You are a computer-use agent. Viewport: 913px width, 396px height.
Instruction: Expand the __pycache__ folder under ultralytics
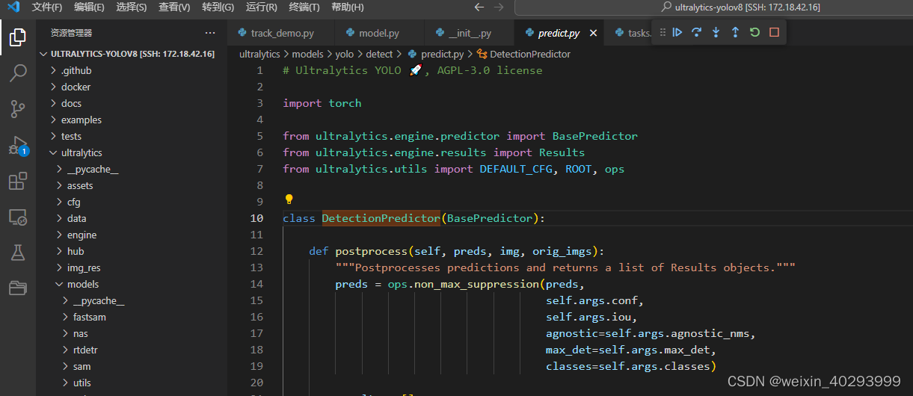tap(131, 169)
